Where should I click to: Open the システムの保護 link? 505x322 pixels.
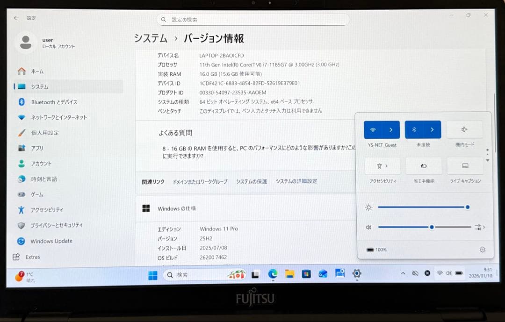click(252, 181)
